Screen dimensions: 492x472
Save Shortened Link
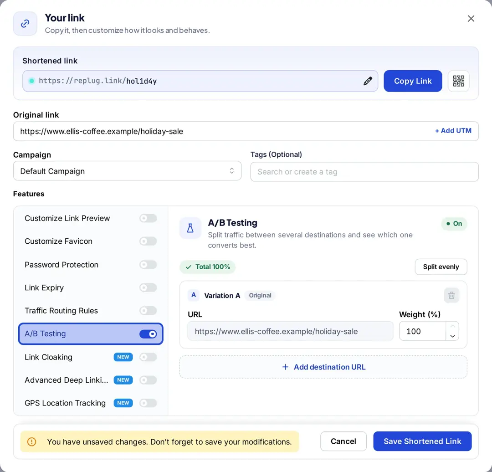[x=422, y=441]
